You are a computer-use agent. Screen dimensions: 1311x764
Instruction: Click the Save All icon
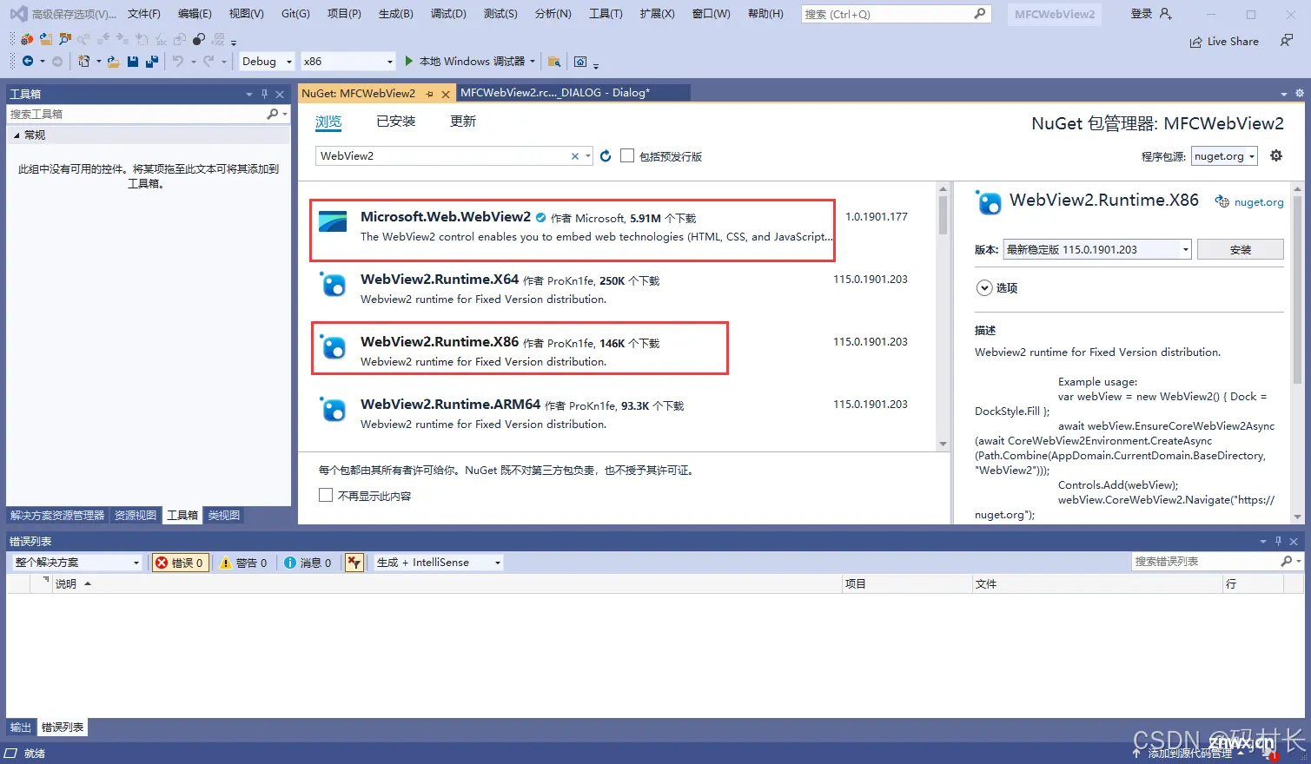pyautogui.click(x=152, y=61)
